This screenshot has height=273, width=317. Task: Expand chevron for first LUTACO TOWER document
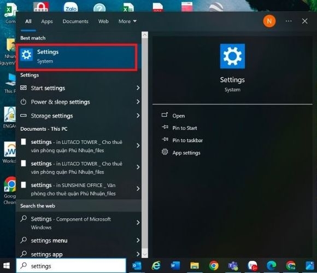tap(138, 146)
